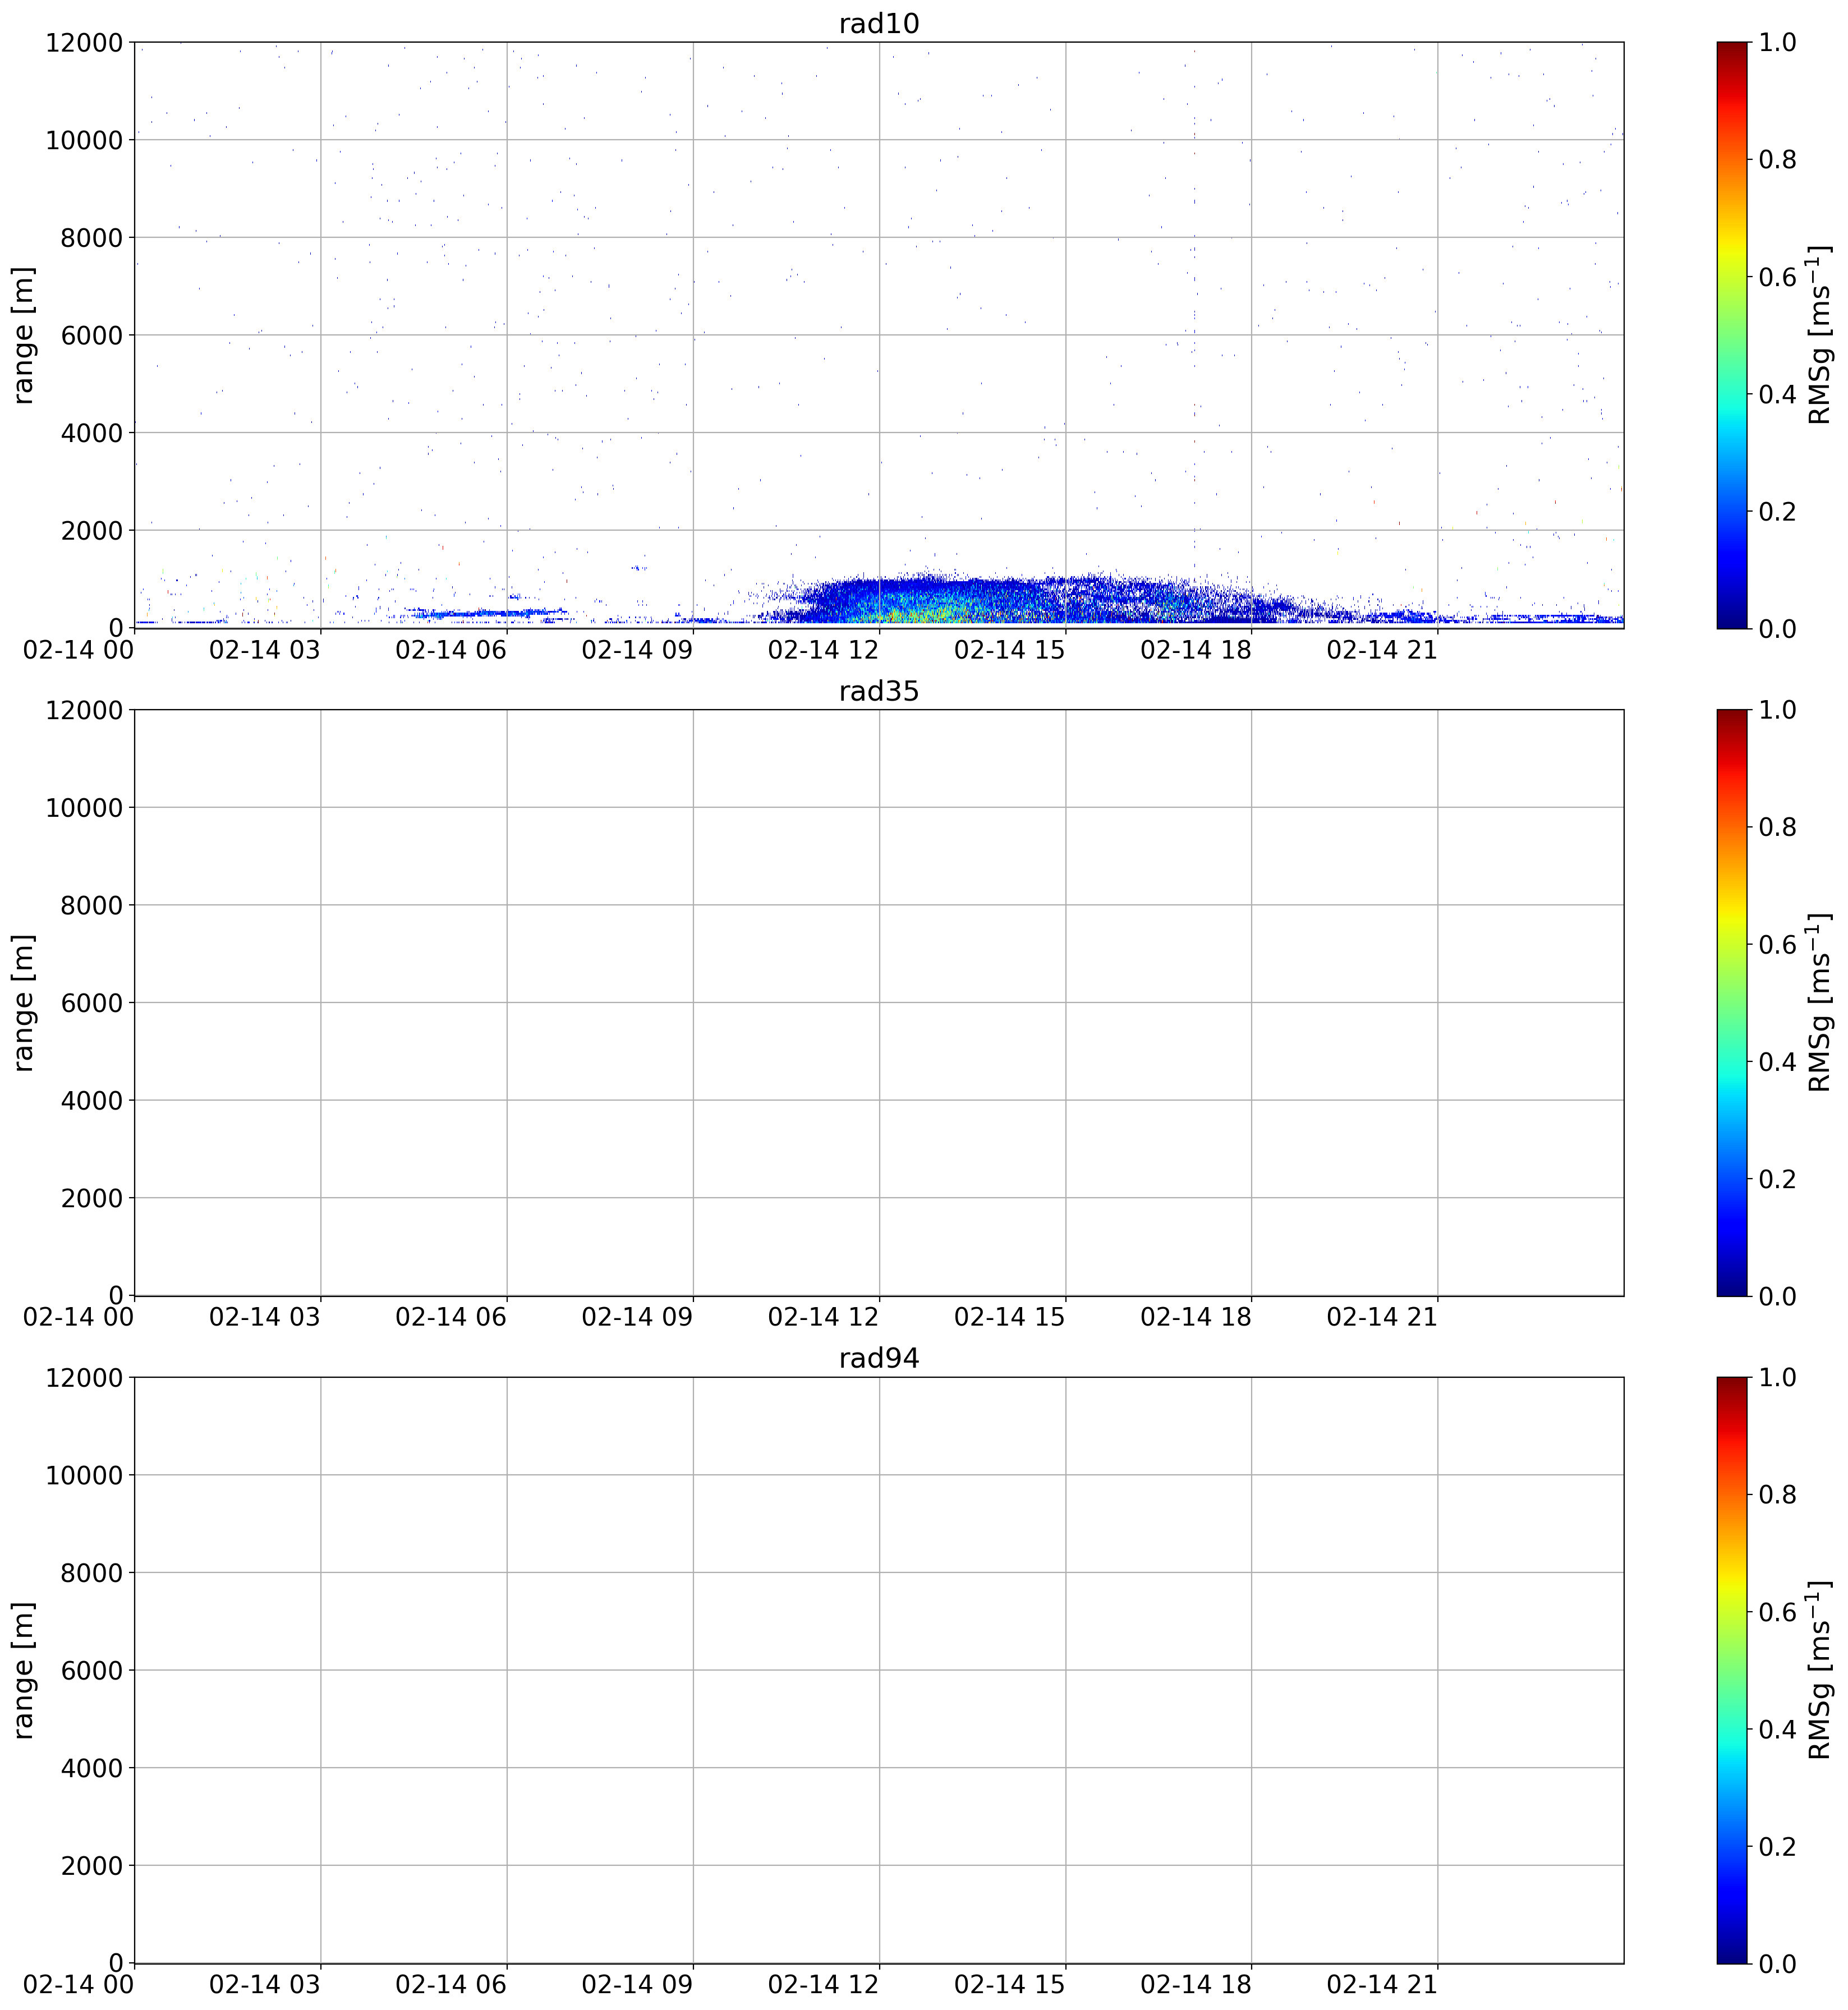Click the rad94 colorbar gradient
Screen dimensions: 1848x2010
1732,1669
